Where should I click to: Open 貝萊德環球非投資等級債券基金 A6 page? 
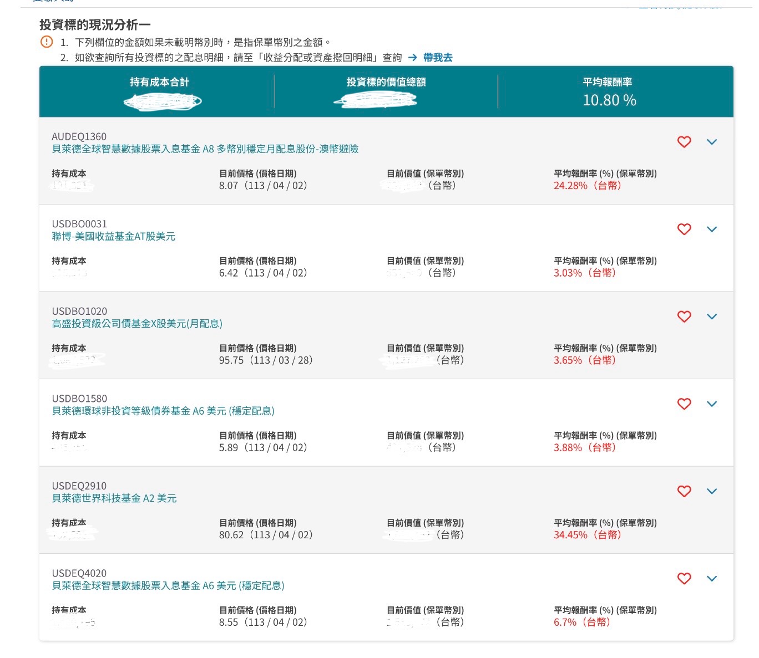coord(164,411)
